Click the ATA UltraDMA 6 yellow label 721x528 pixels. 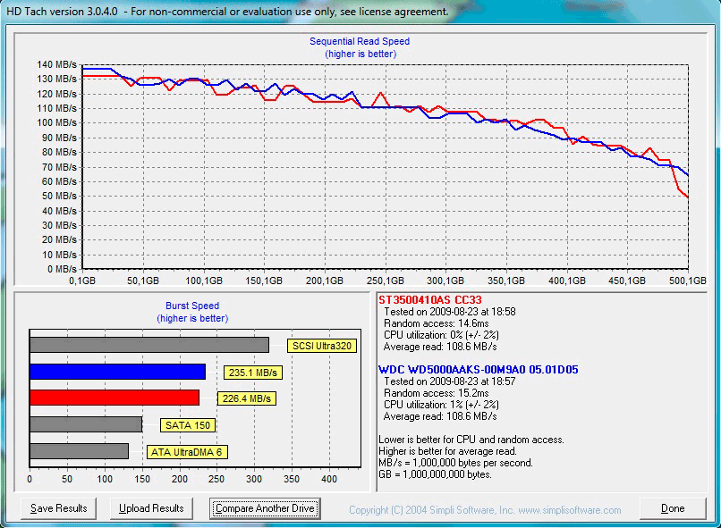[187, 452]
